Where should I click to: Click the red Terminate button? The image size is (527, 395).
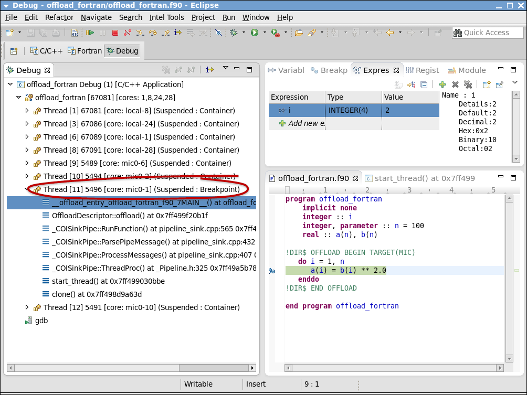pos(115,33)
